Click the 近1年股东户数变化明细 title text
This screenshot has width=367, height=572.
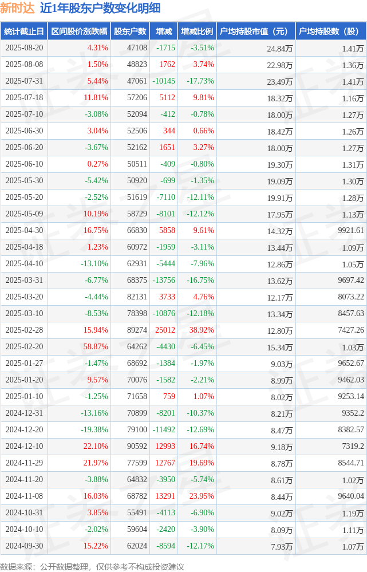100,8
